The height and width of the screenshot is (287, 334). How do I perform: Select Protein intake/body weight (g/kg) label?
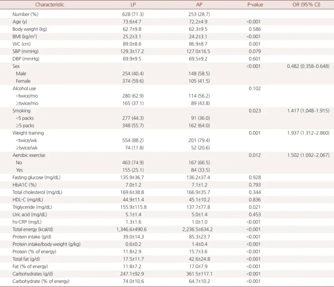(46, 245)
